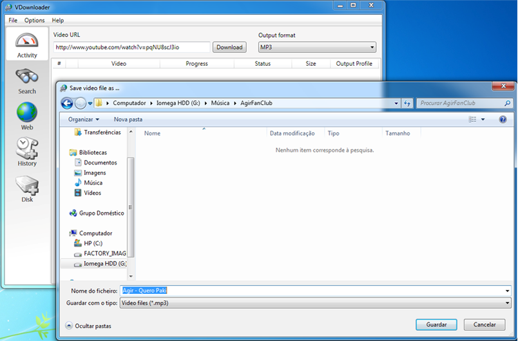
Task: Select Grupo Doméstico in navigation pane
Action: pos(97,213)
